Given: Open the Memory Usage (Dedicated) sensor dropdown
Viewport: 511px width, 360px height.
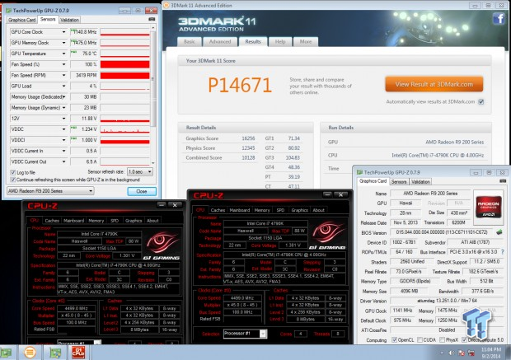Looking at the screenshot, I should [x=63, y=96].
